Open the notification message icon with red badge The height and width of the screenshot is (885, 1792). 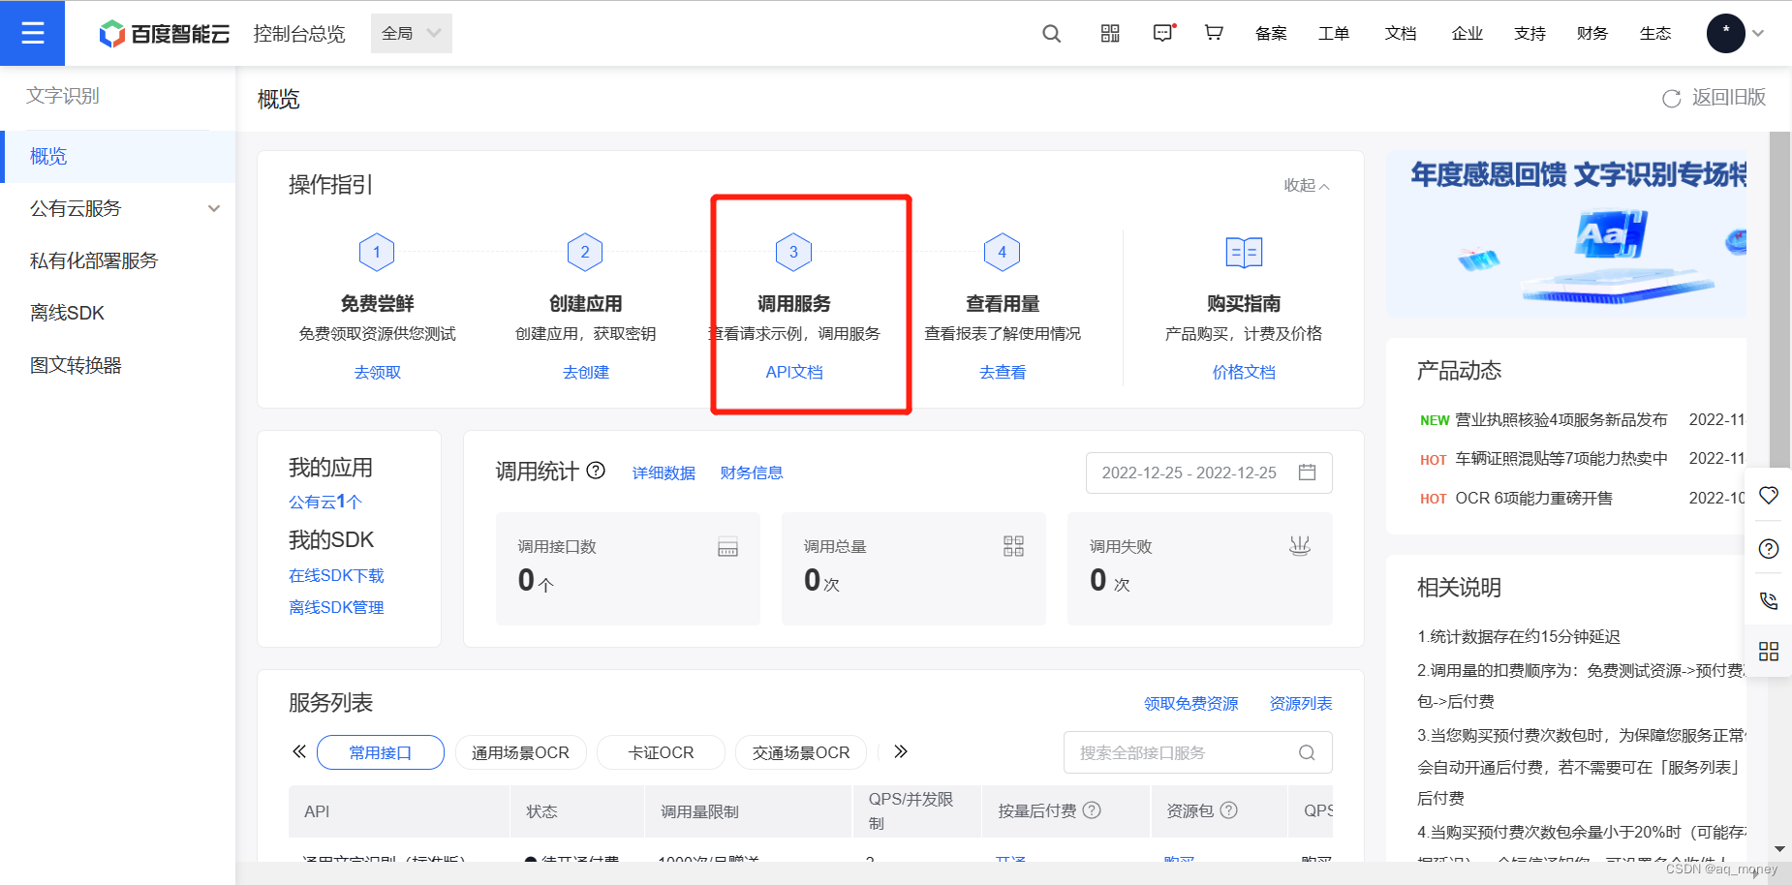click(x=1162, y=33)
